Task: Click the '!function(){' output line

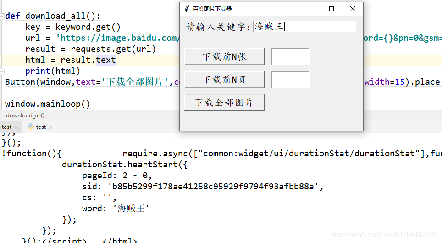Action: pos(32,153)
